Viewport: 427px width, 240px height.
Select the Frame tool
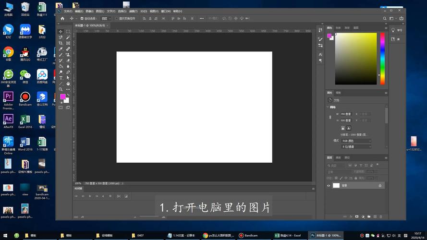pos(68,43)
